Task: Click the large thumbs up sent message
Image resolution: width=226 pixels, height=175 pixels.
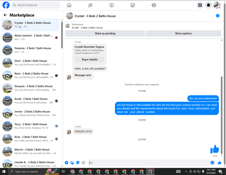Action: click(x=215, y=149)
